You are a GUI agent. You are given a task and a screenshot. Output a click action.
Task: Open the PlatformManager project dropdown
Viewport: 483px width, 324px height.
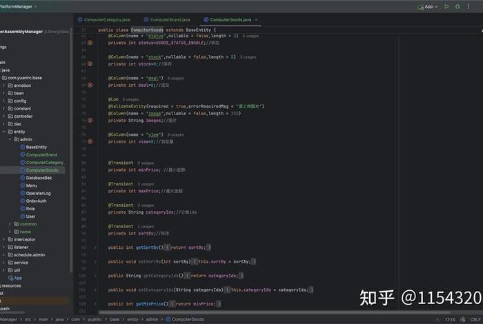(x=18, y=6)
